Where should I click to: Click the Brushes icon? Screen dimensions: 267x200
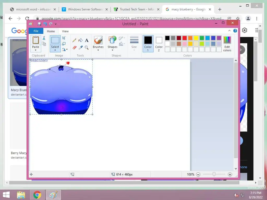pos(98,40)
